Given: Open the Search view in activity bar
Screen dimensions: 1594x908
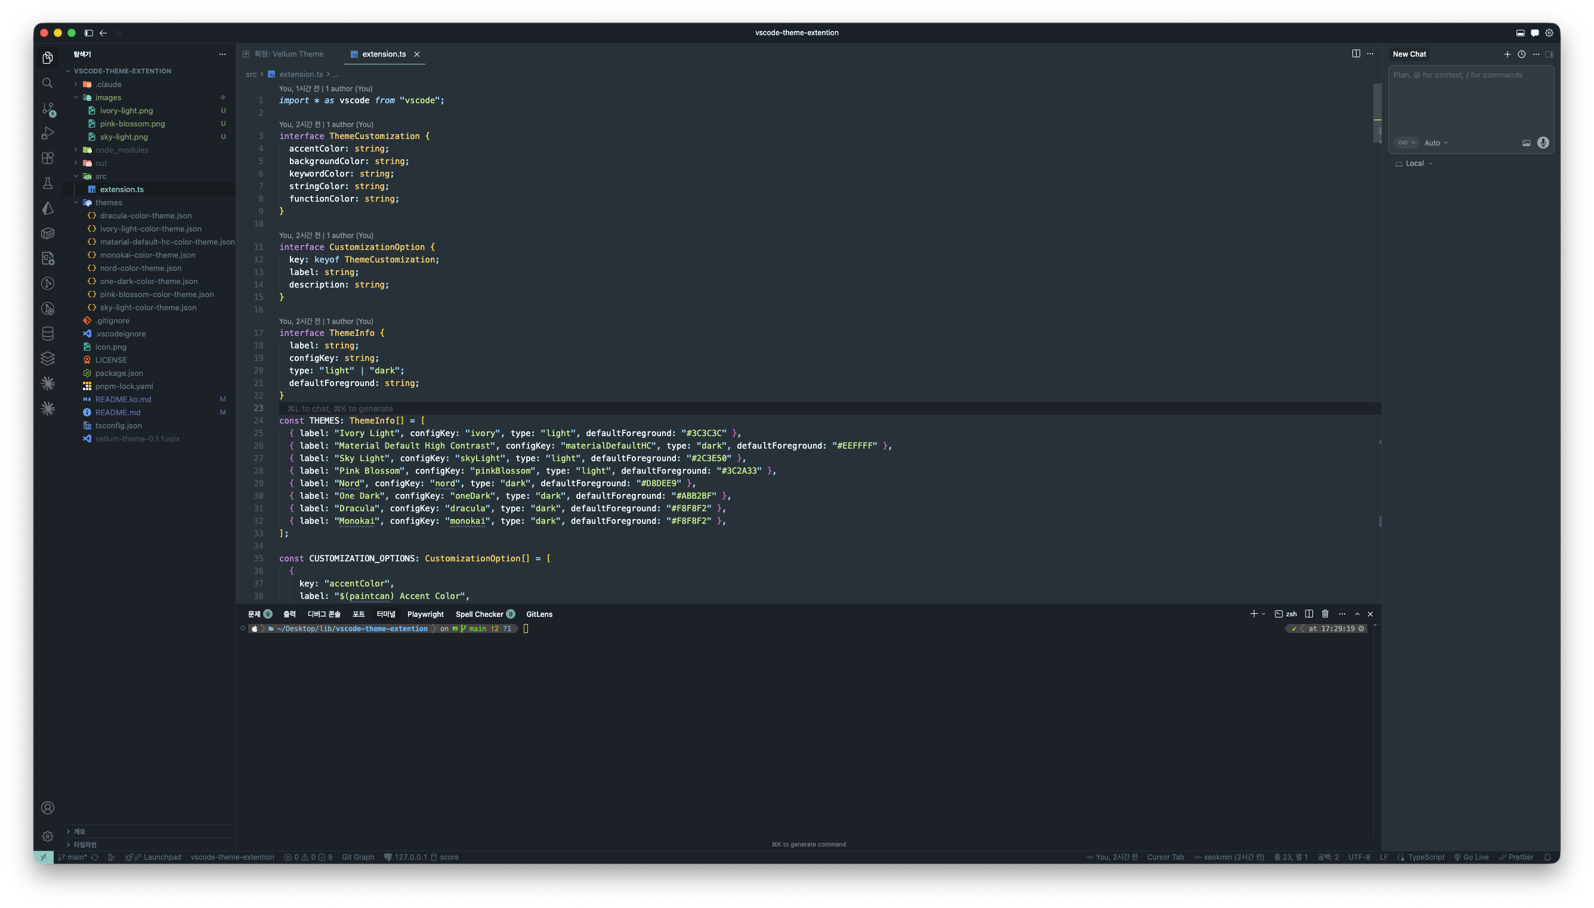Looking at the screenshot, I should [x=47, y=83].
